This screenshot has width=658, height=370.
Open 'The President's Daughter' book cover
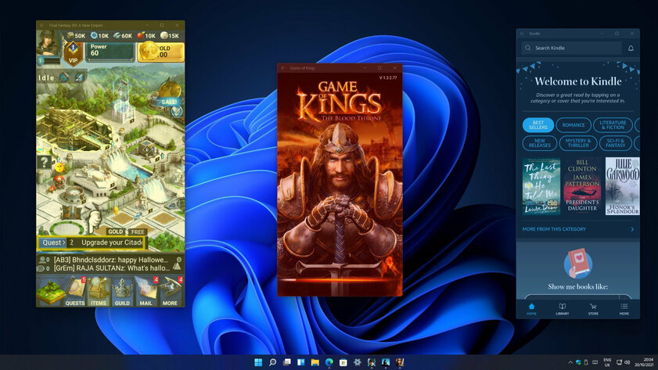[582, 187]
